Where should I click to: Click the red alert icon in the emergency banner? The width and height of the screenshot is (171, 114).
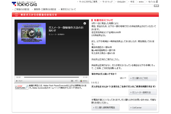(x=17, y=15)
